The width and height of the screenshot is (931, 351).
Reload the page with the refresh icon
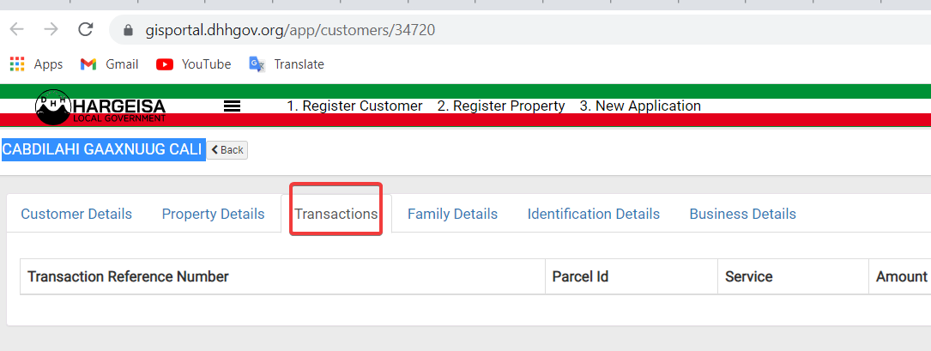tap(86, 29)
